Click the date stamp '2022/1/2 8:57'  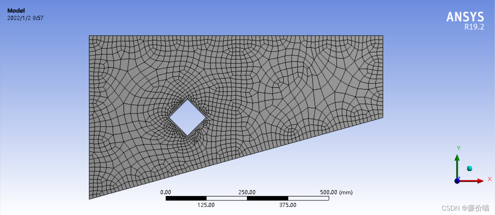(25, 18)
